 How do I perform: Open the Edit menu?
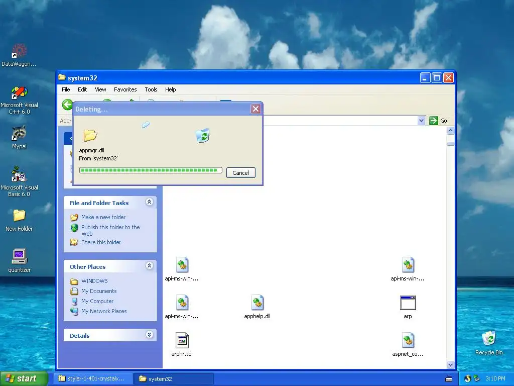[82, 89]
